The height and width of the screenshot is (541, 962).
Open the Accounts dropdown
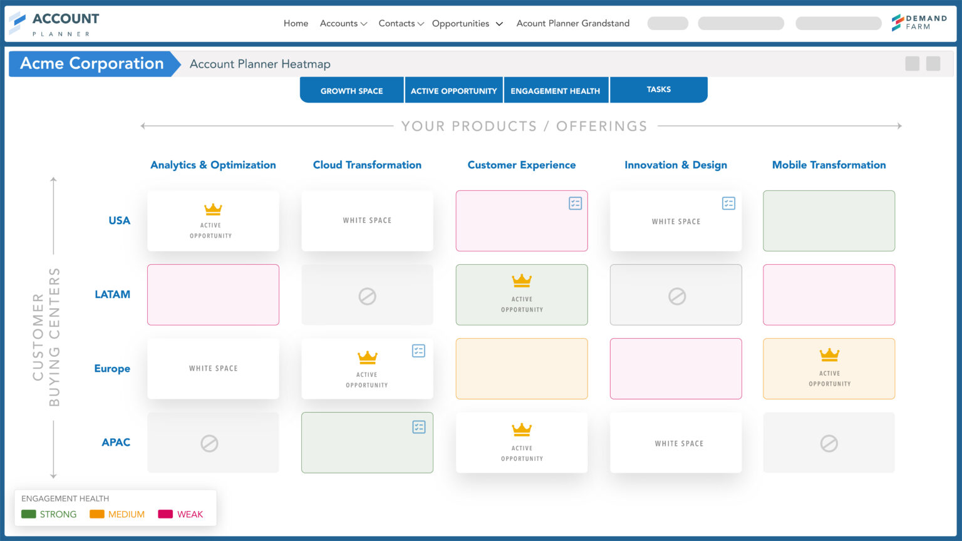pos(343,23)
